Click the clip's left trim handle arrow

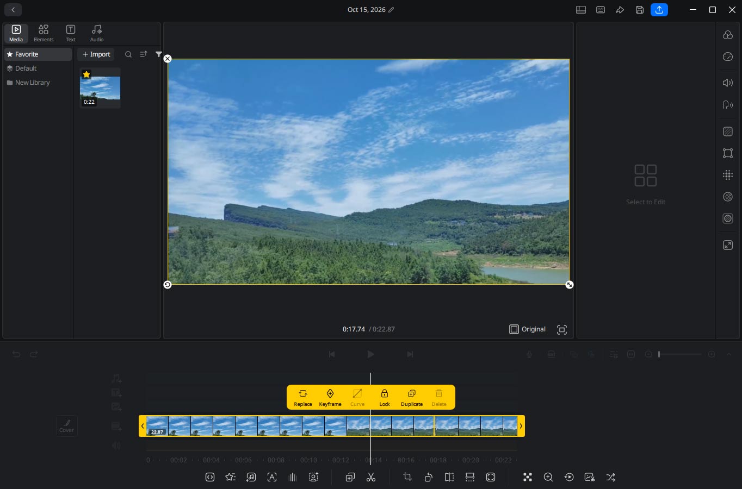[x=143, y=426]
